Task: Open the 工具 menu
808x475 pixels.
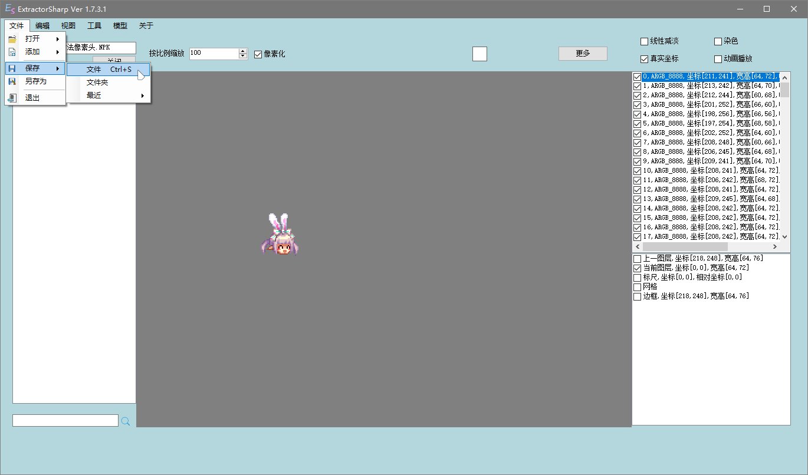Action: (x=94, y=25)
